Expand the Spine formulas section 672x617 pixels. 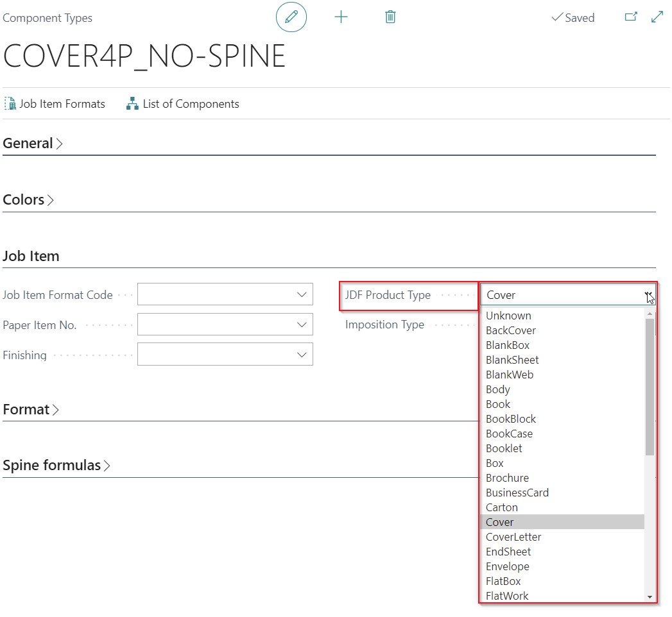click(56, 466)
